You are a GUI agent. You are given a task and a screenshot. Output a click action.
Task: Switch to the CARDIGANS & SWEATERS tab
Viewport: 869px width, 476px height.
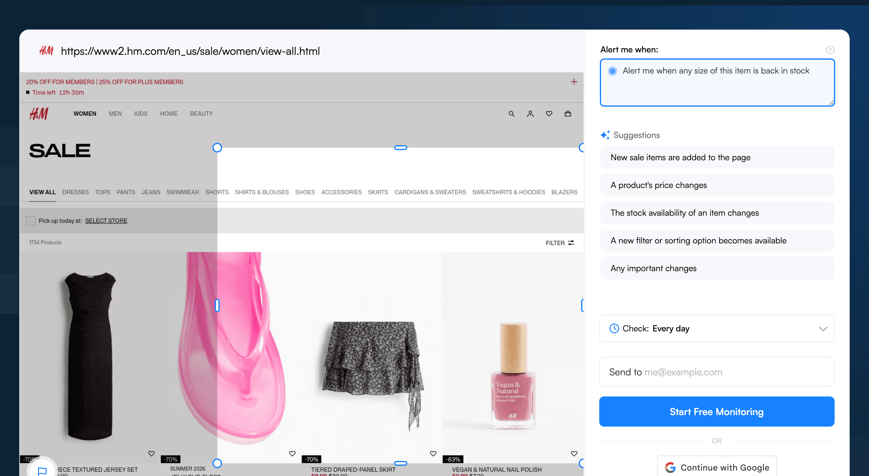(x=430, y=192)
